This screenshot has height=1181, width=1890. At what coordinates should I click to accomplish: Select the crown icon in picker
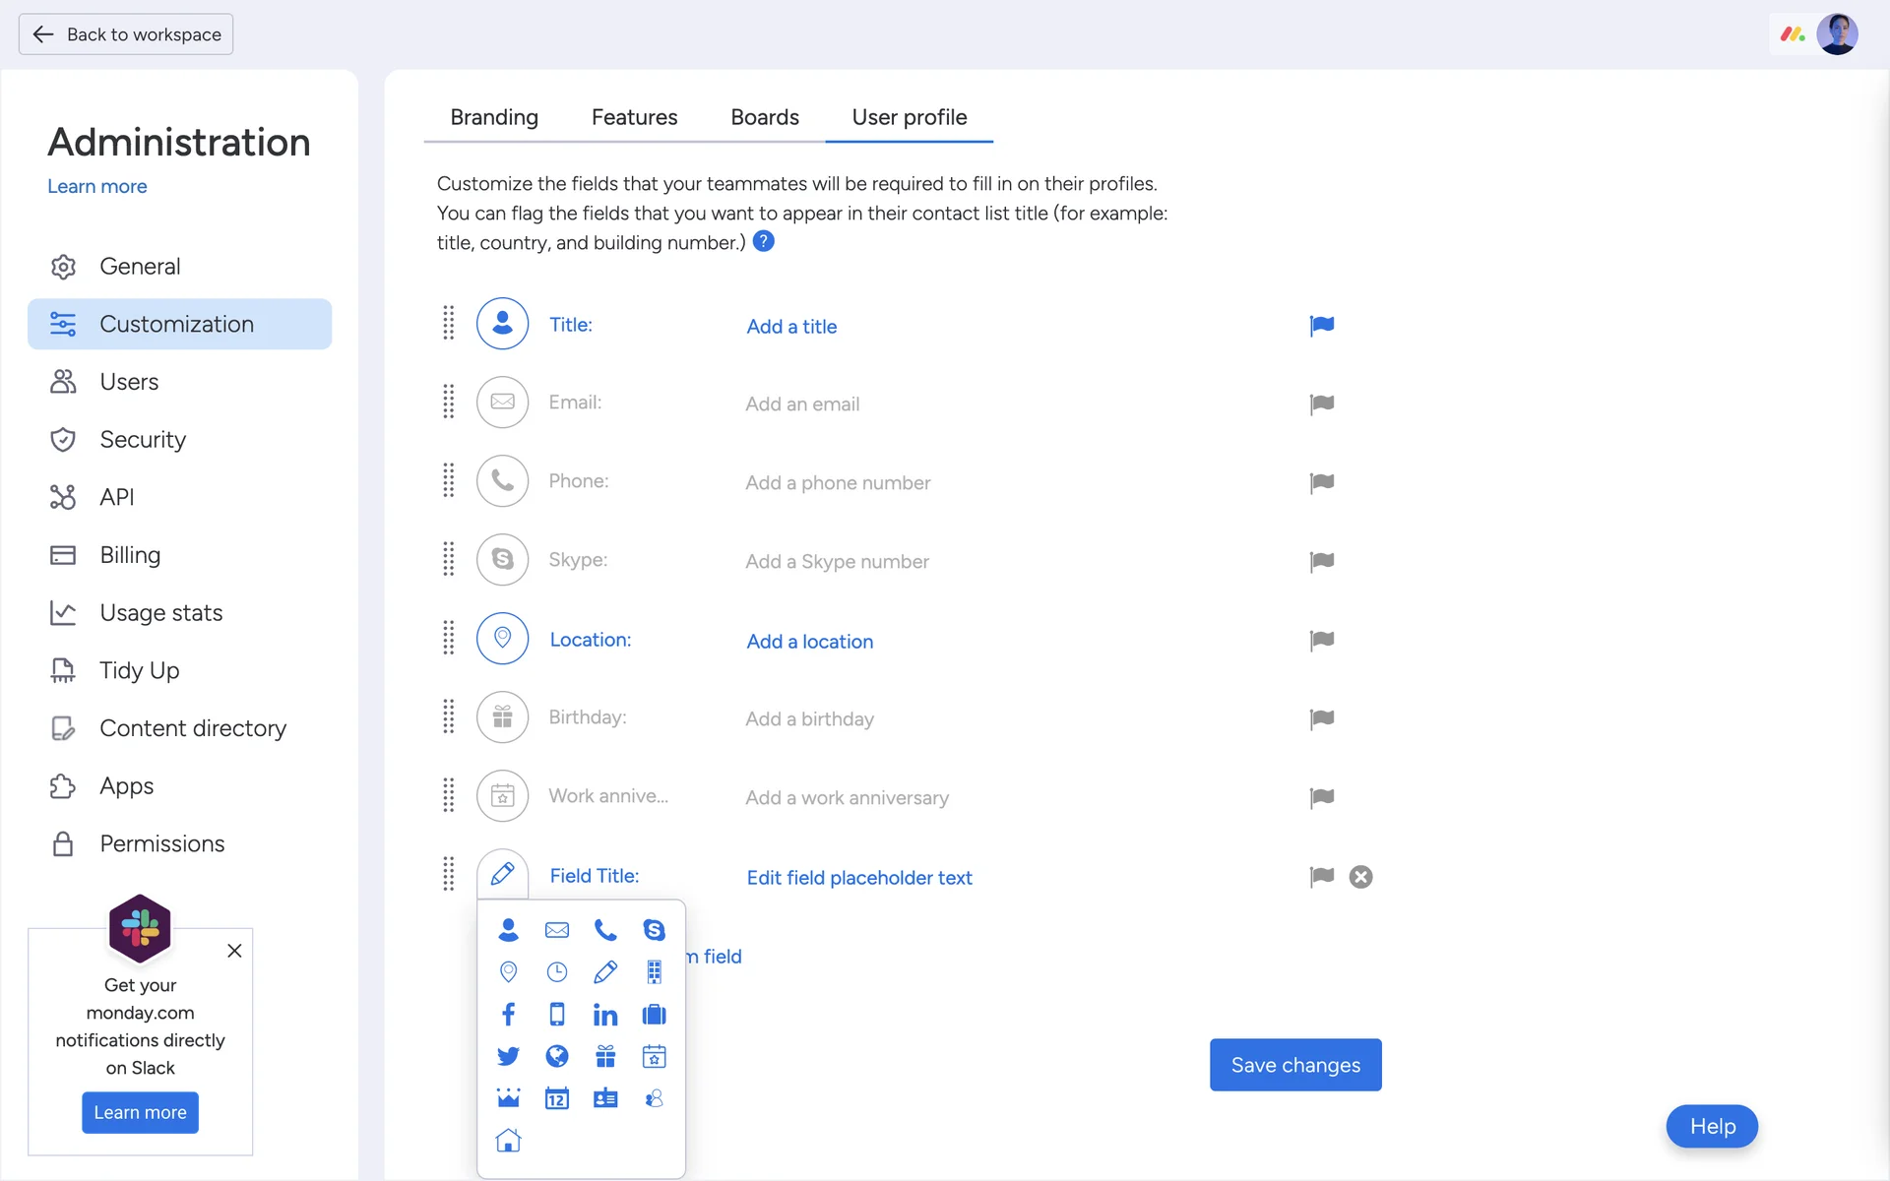508,1098
